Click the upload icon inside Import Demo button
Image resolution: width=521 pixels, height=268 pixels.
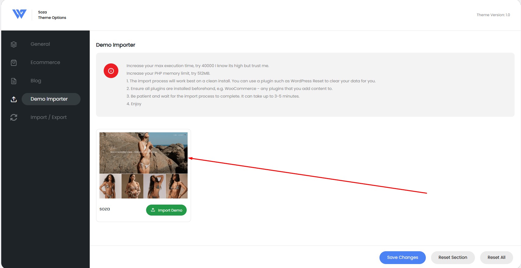(x=153, y=210)
